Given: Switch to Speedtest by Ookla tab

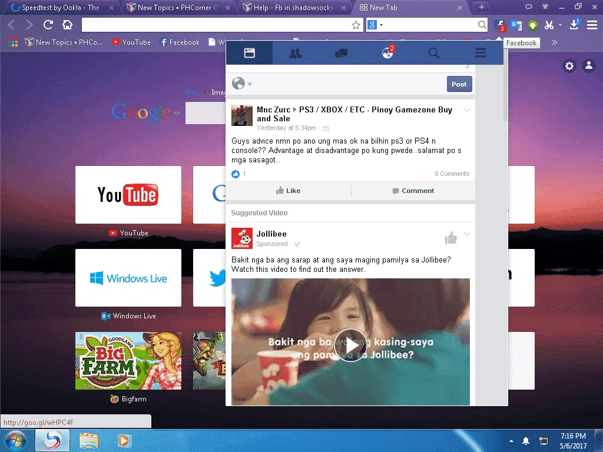Looking at the screenshot, I should [61, 7].
